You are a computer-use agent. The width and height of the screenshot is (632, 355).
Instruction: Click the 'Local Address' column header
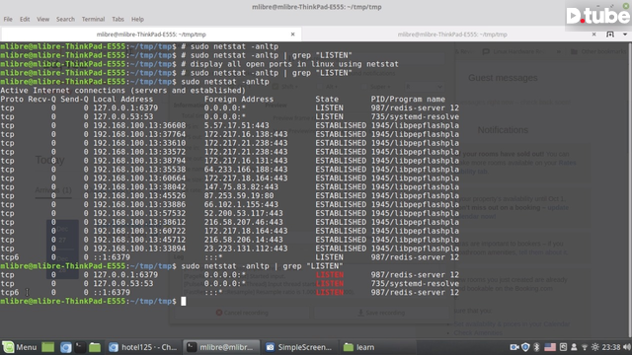pos(122,99)
